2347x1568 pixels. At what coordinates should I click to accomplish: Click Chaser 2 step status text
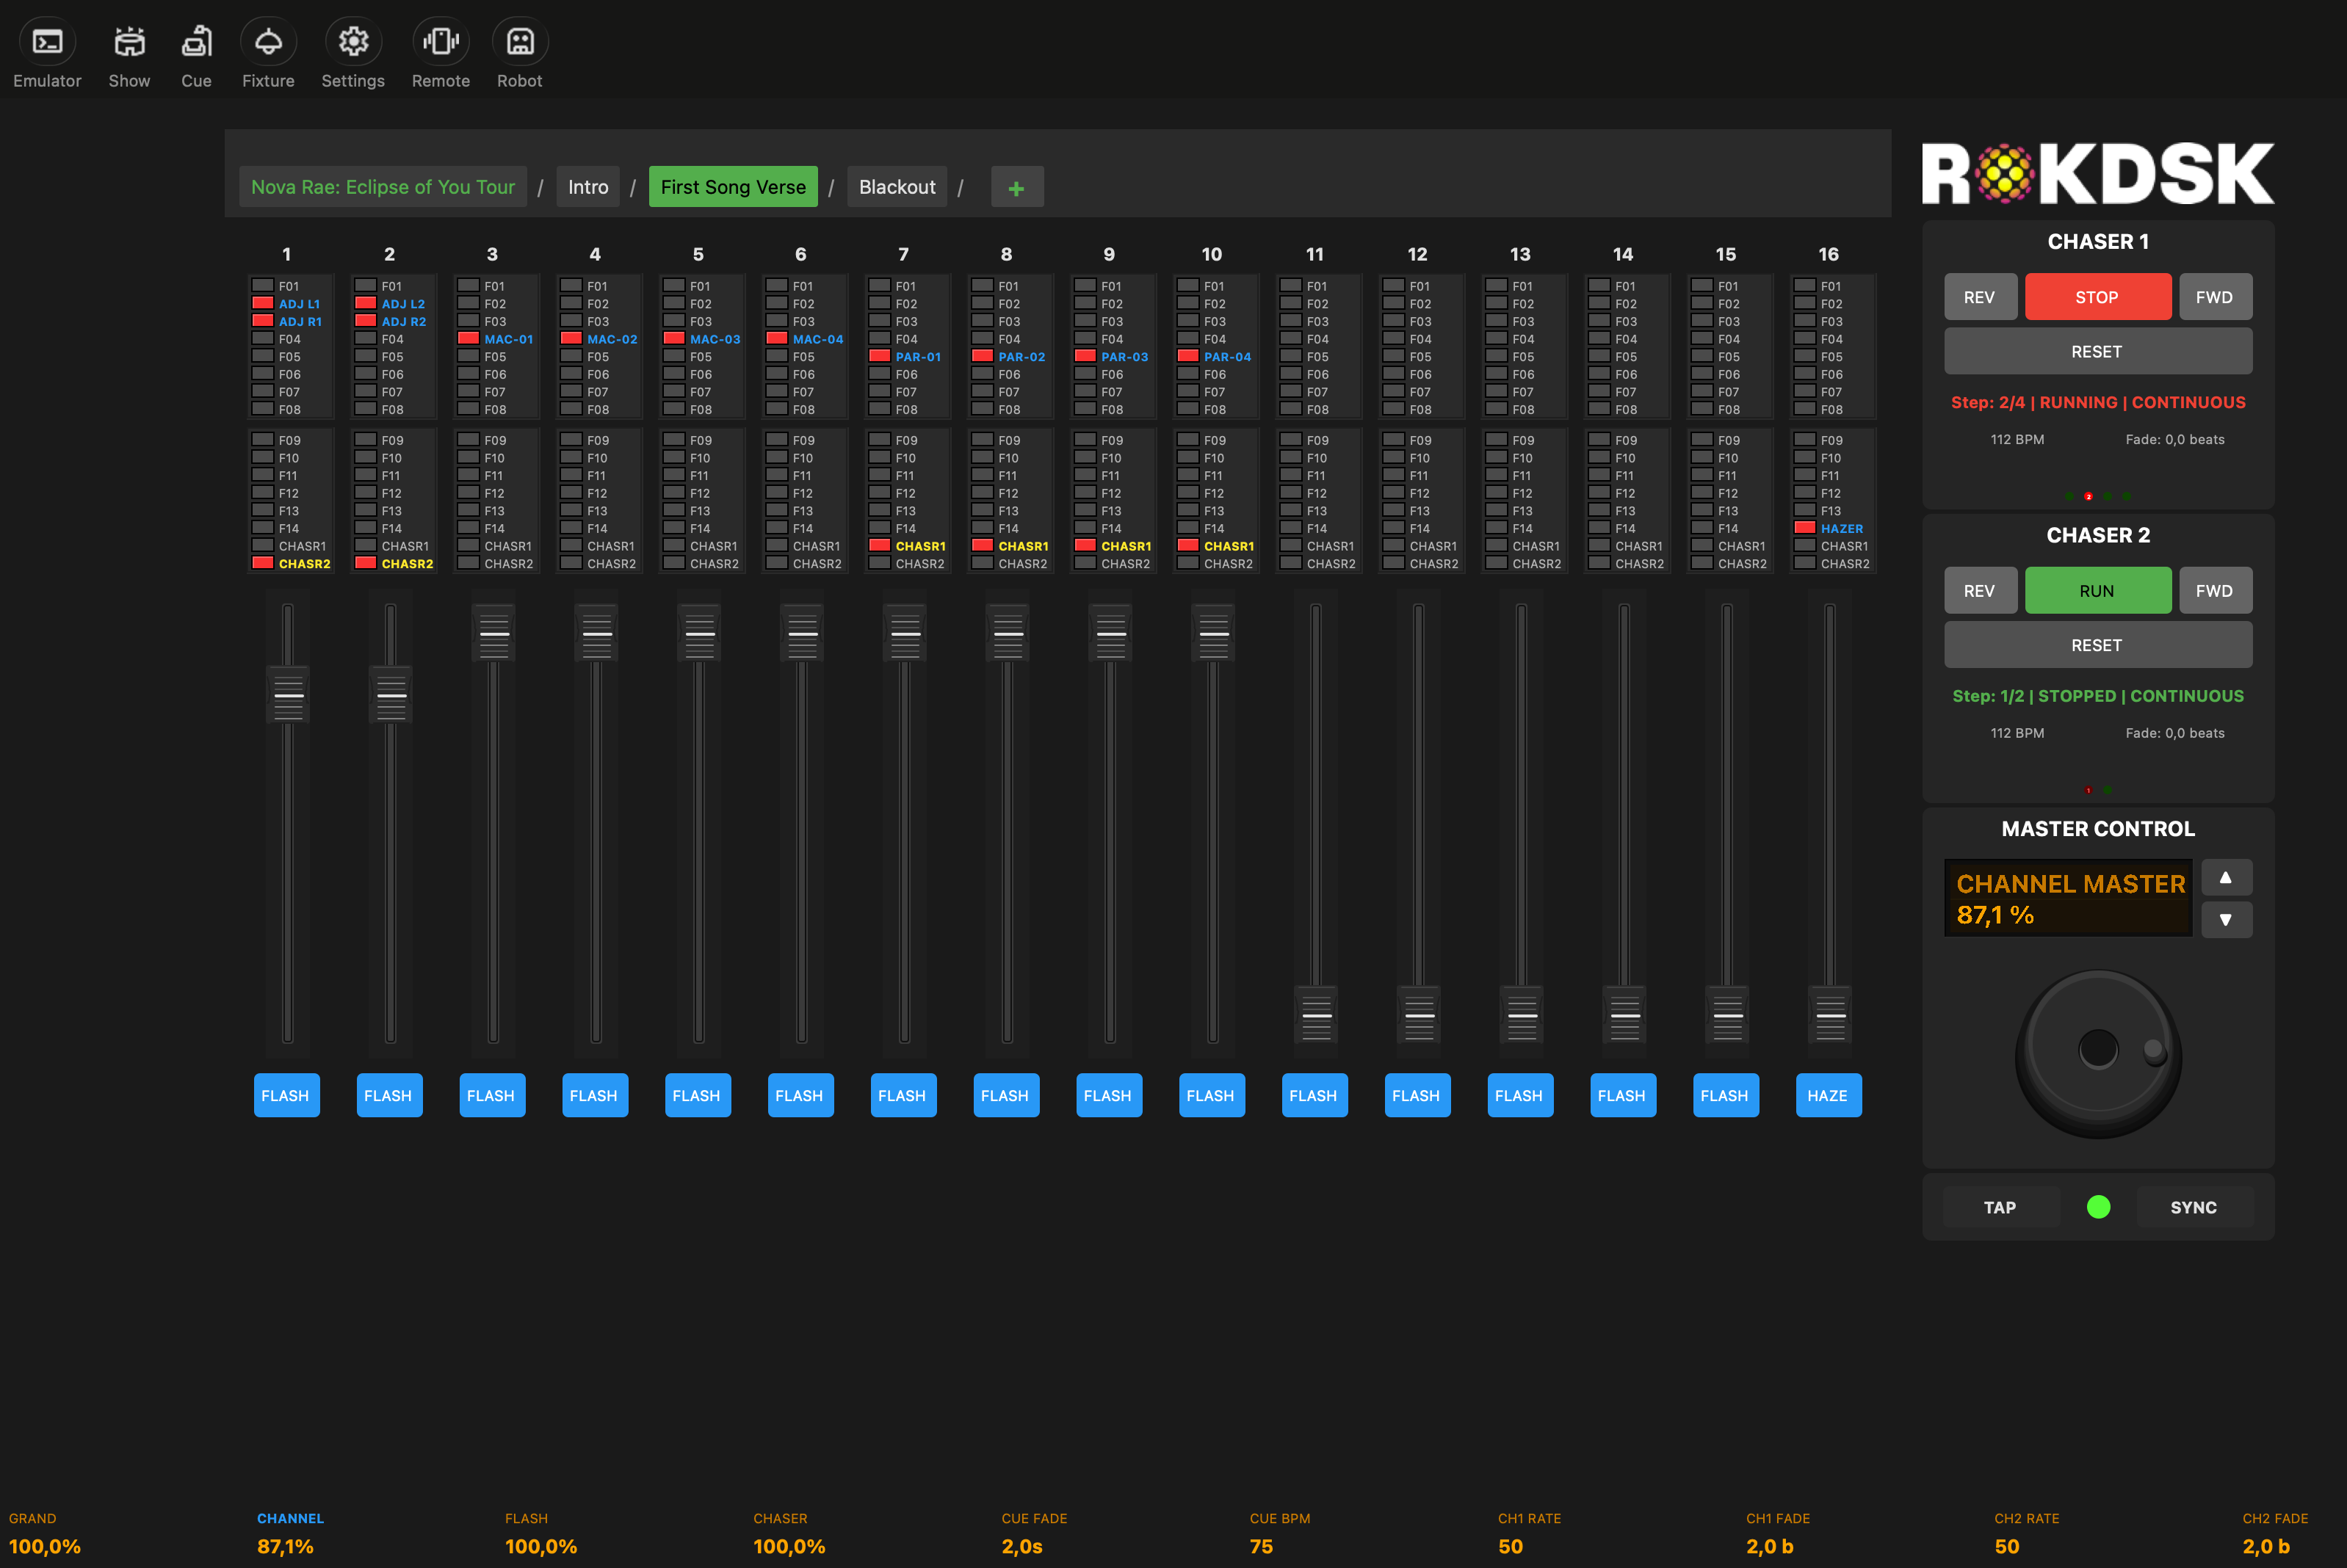click(2098, 696)
